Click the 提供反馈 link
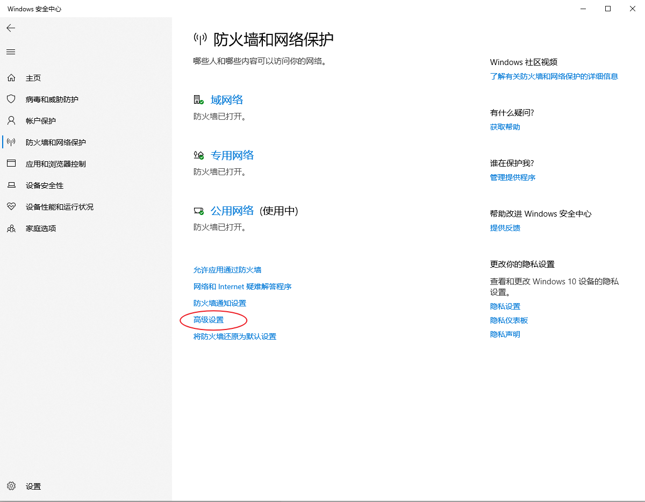The height and width of the screenshot is (502, 645). [505, 228]
